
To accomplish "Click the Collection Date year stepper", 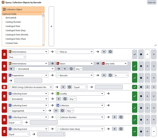I will pos(63,134).
